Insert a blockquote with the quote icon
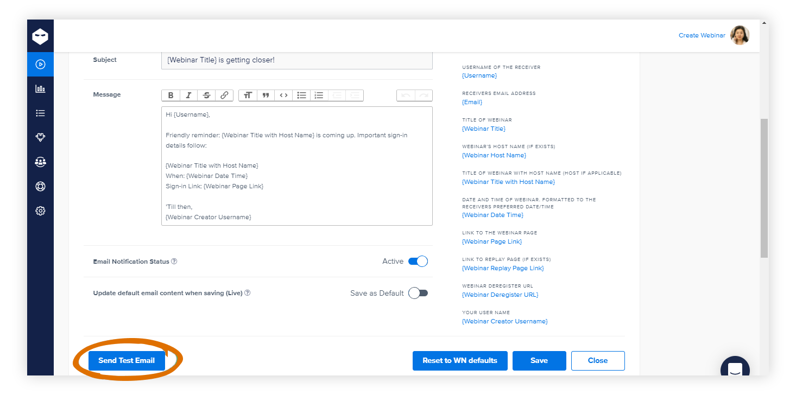This screenshot has width=796, height=395. click(266, 95)
